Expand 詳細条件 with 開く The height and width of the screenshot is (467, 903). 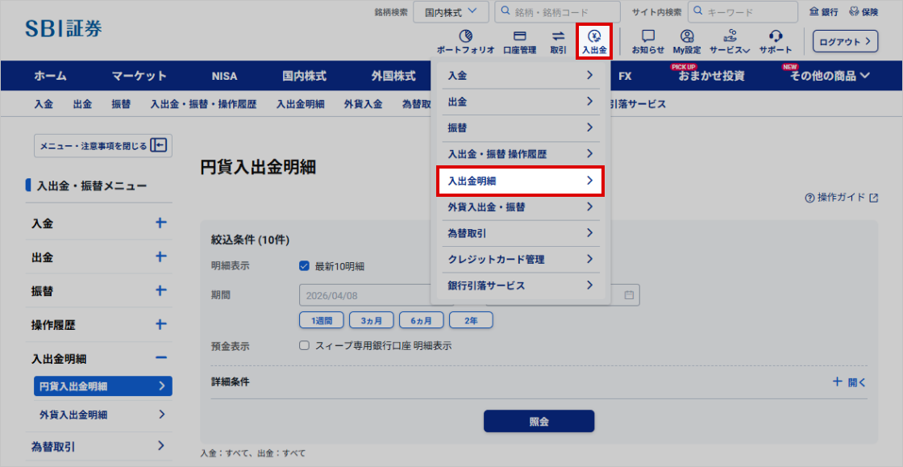point(850,382)
